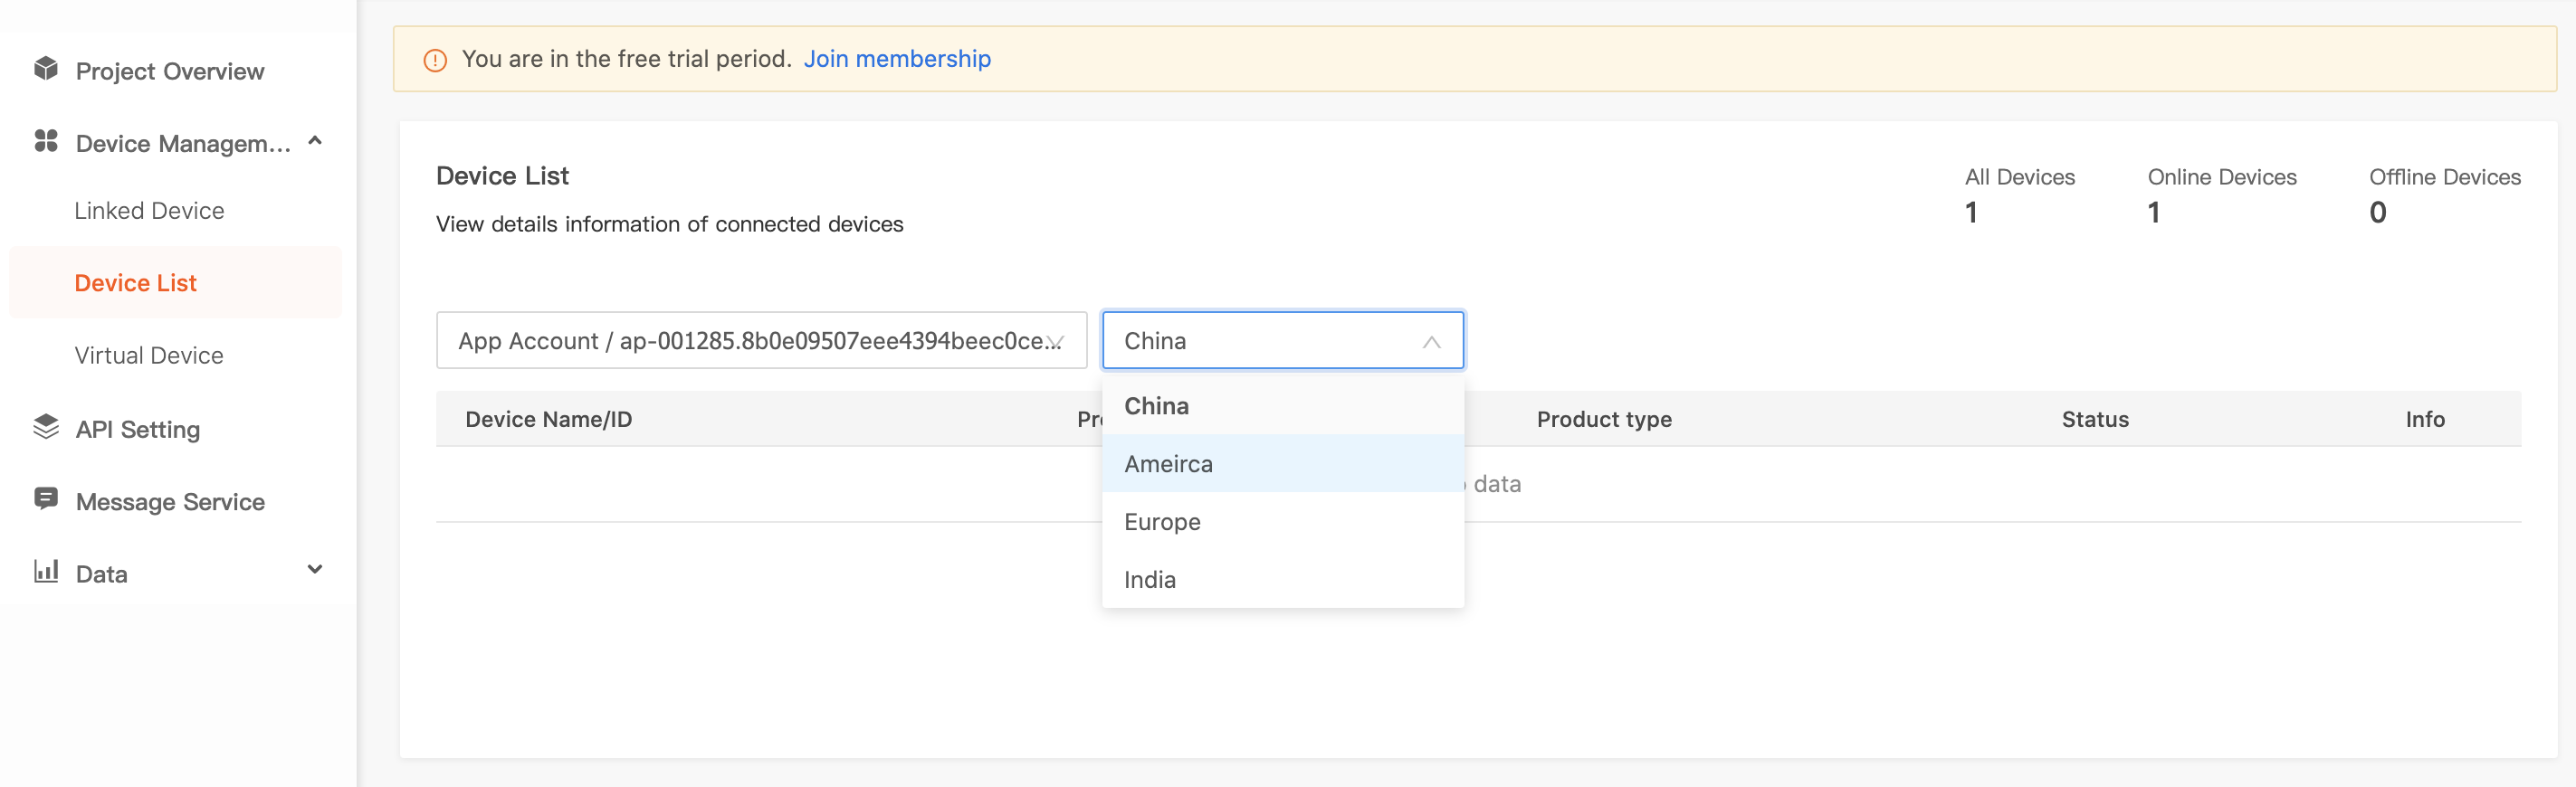Click the Offline Devices count
2576x787 pixels.
click(x=2378, y=213)
